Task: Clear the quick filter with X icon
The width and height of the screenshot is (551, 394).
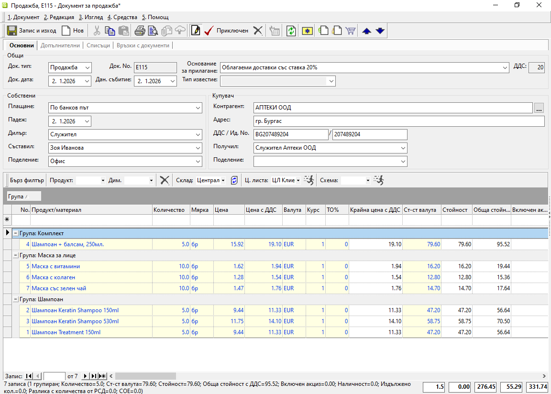Action: (x=165, y=180)
